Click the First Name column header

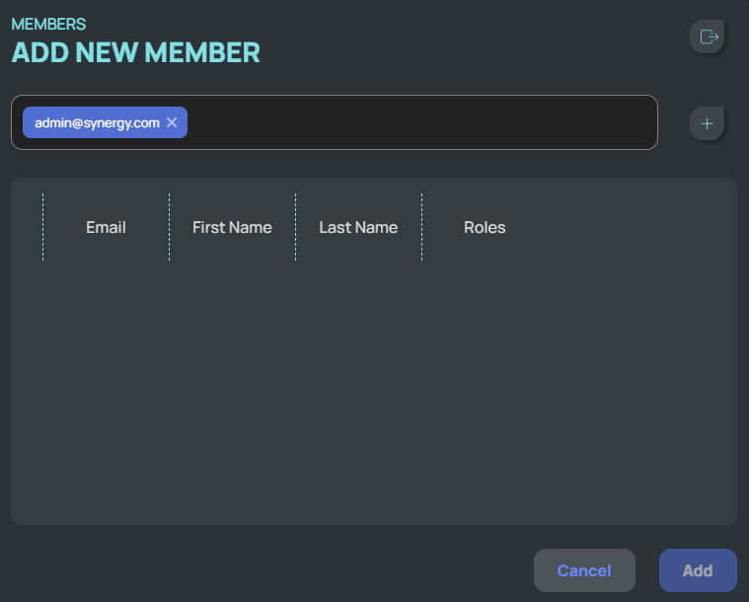coord(232,227)
